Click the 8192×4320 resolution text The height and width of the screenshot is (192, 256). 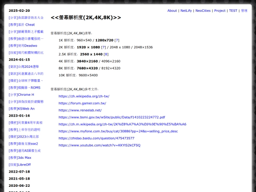click(111, 68)
